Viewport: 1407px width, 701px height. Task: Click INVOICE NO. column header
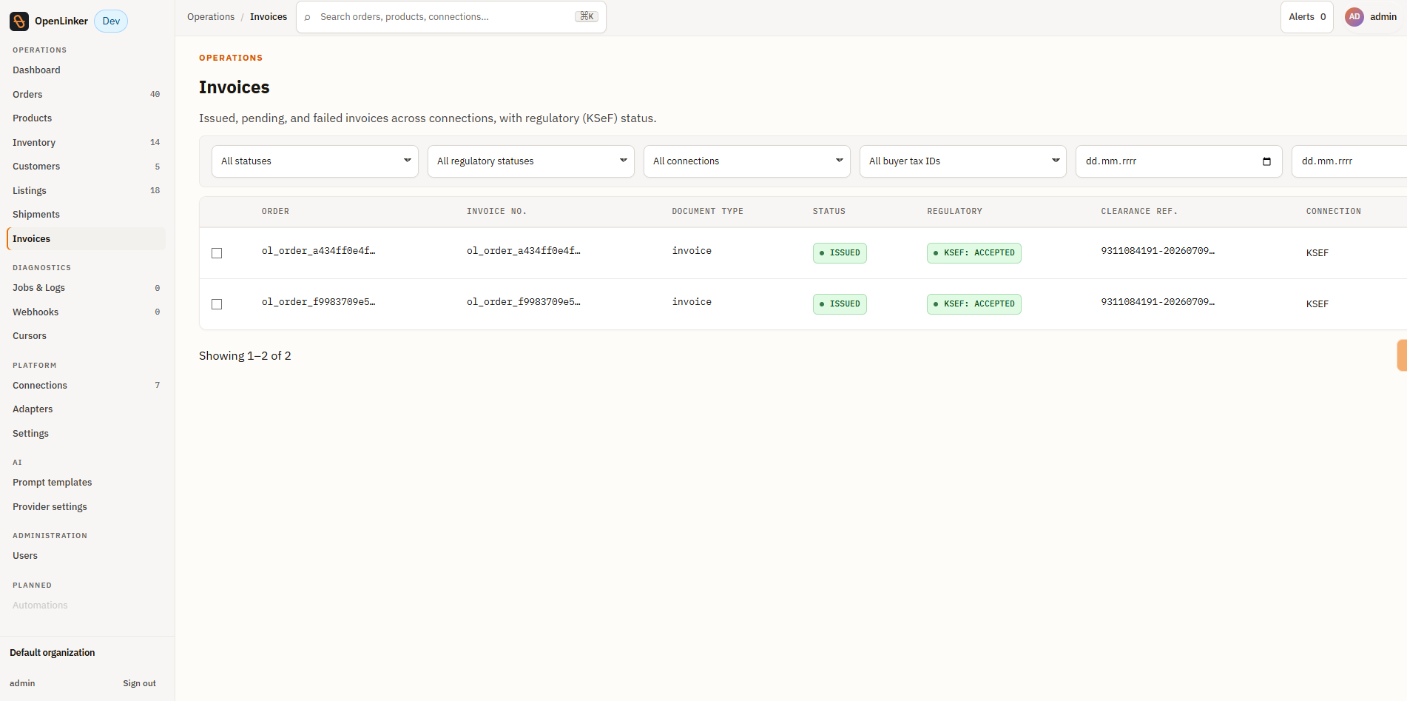pyautogui.click(x=496, y=212)
